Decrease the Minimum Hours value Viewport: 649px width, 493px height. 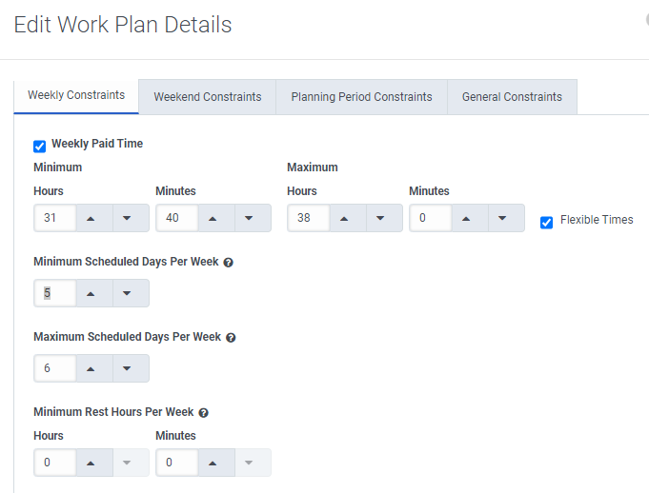[x=127, y=218]
